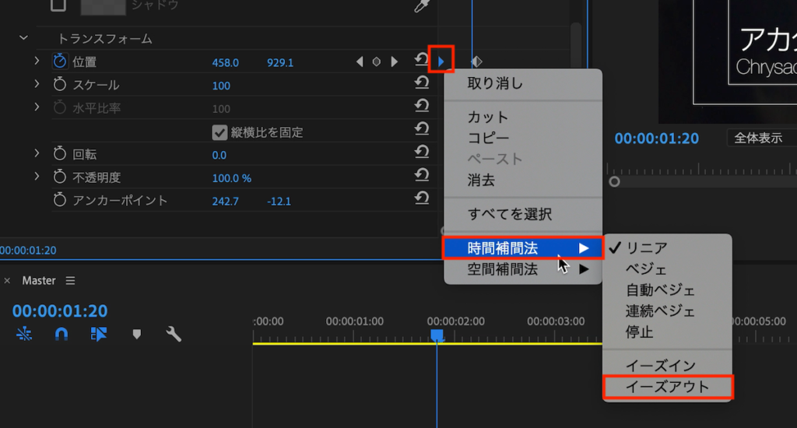Image resolution: width=797 pixels, height=428 pixels.
Task: Close the Master timeline tab
Action: (x=7, y=281)
